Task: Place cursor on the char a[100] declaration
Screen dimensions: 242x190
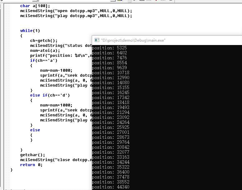Action: pyautogui.click(x=35, y=6)
